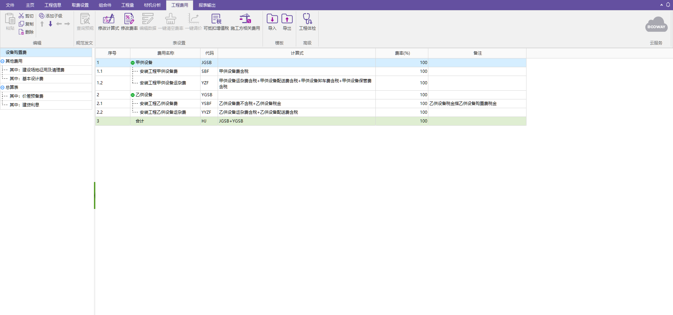Click the 合计 total row name

(140, 121)
